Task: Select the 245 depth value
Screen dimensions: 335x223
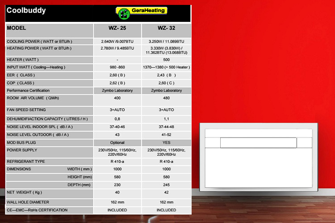Action: 167,185
